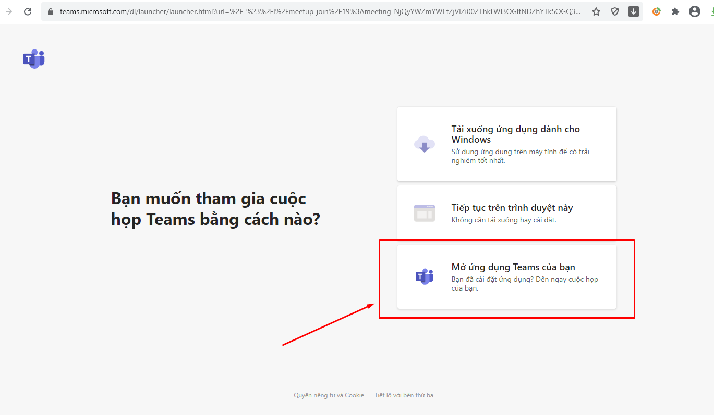
Task: Click the Microsoft Teams logo at top left
Action: (x=34, y=59)
